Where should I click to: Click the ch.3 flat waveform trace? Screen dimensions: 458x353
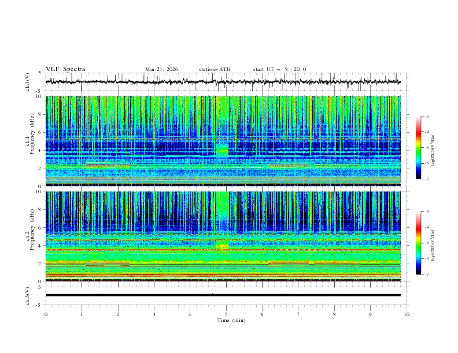tap(223, 295)
